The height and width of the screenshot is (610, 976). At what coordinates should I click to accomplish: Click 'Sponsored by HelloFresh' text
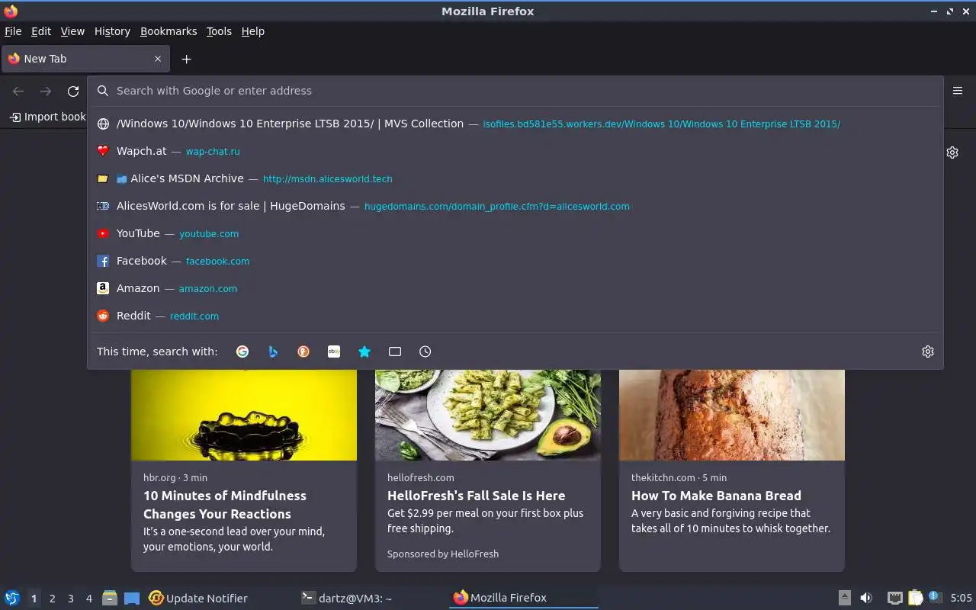coord(443,554)
